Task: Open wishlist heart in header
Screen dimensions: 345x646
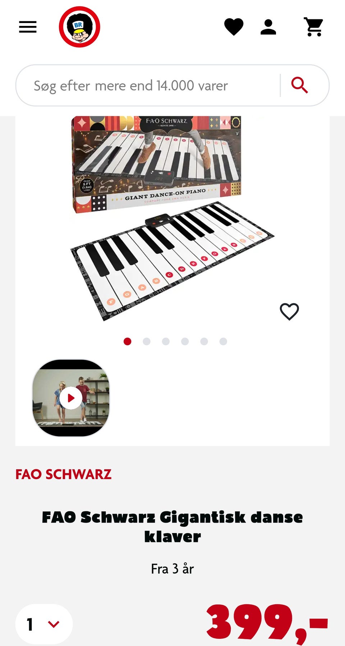Action: coord(234,27)
